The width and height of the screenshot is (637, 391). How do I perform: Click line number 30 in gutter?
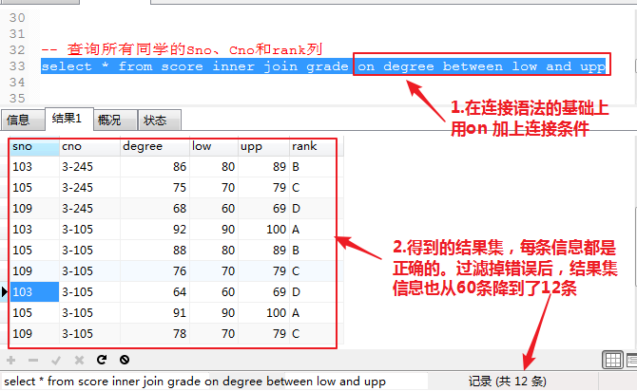point(17,18)
